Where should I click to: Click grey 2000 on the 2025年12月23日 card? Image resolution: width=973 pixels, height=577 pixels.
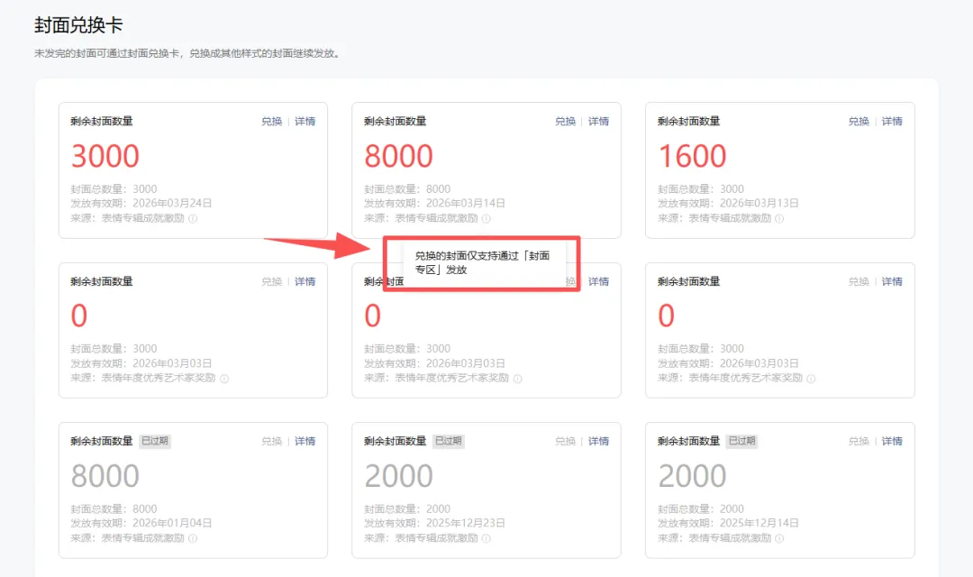(398, 476)
